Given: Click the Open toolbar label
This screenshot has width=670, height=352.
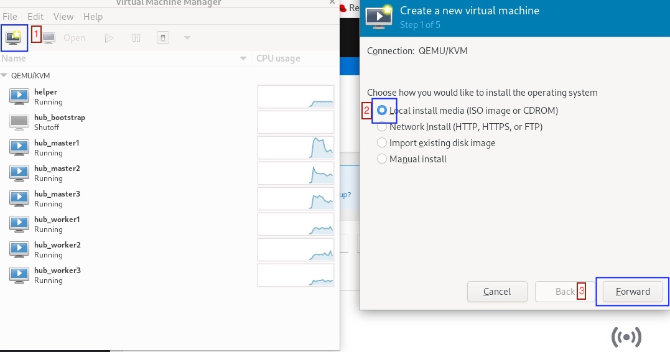Looking at the screenshot, I should (x=75, y=38).
